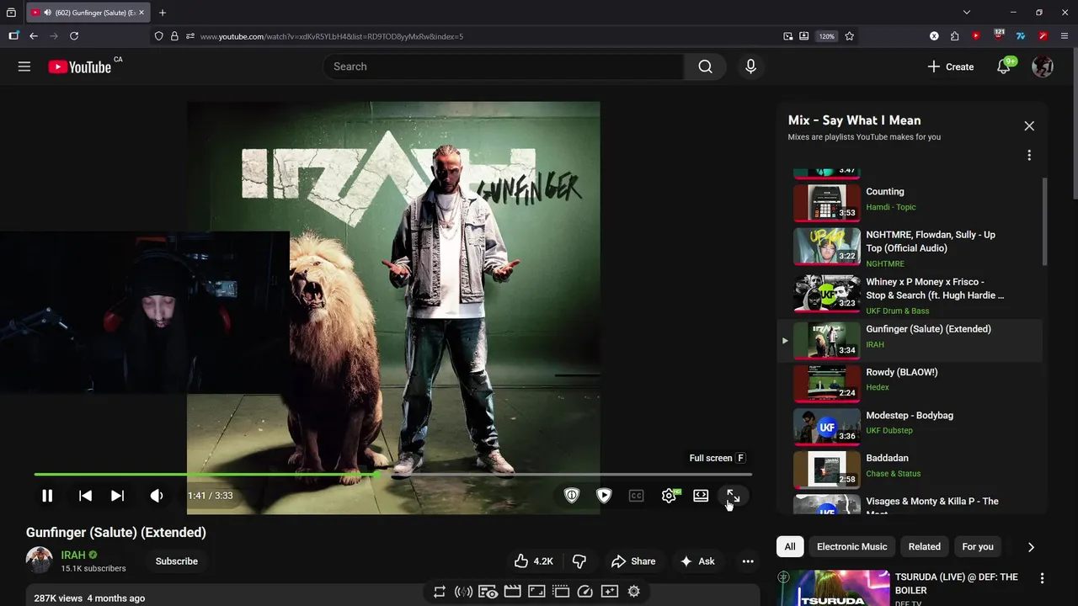Click the volume boost enhancer icon
This screenshot has height=606, width=1078.
[x=463, y=592]
